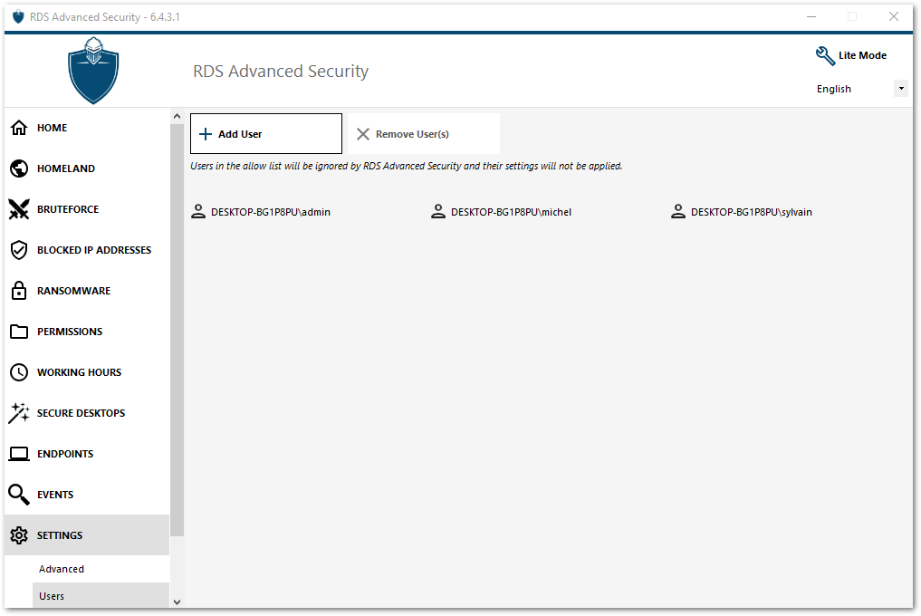The image size is (921, 616).
Task: Select user DESKTOP-BG1P8PU\michel
Action: tap(501, 212)
